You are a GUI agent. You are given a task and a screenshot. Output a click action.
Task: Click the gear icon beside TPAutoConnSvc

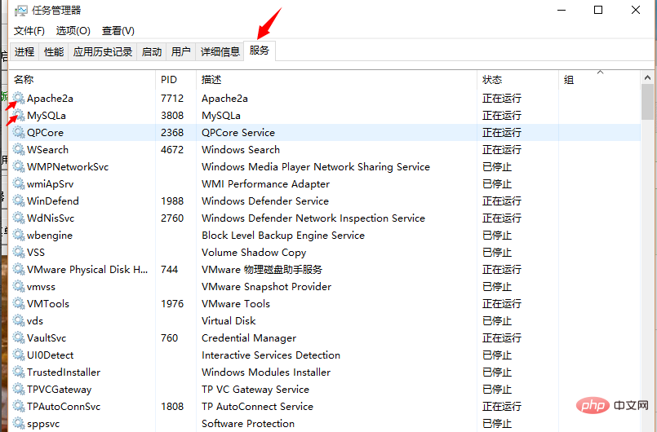[x=19, y=407]
